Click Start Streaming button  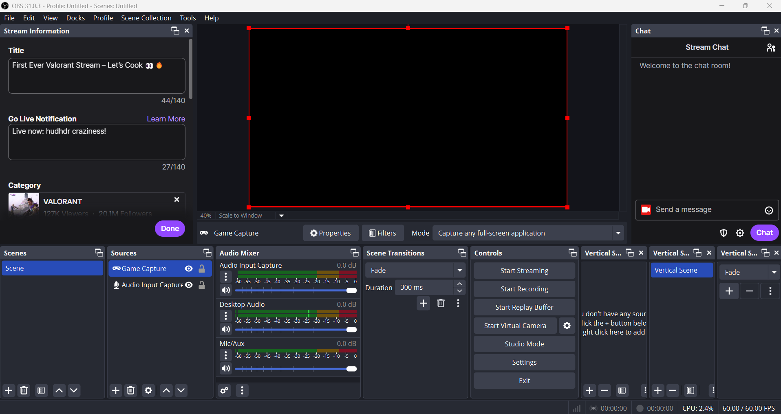524,271
